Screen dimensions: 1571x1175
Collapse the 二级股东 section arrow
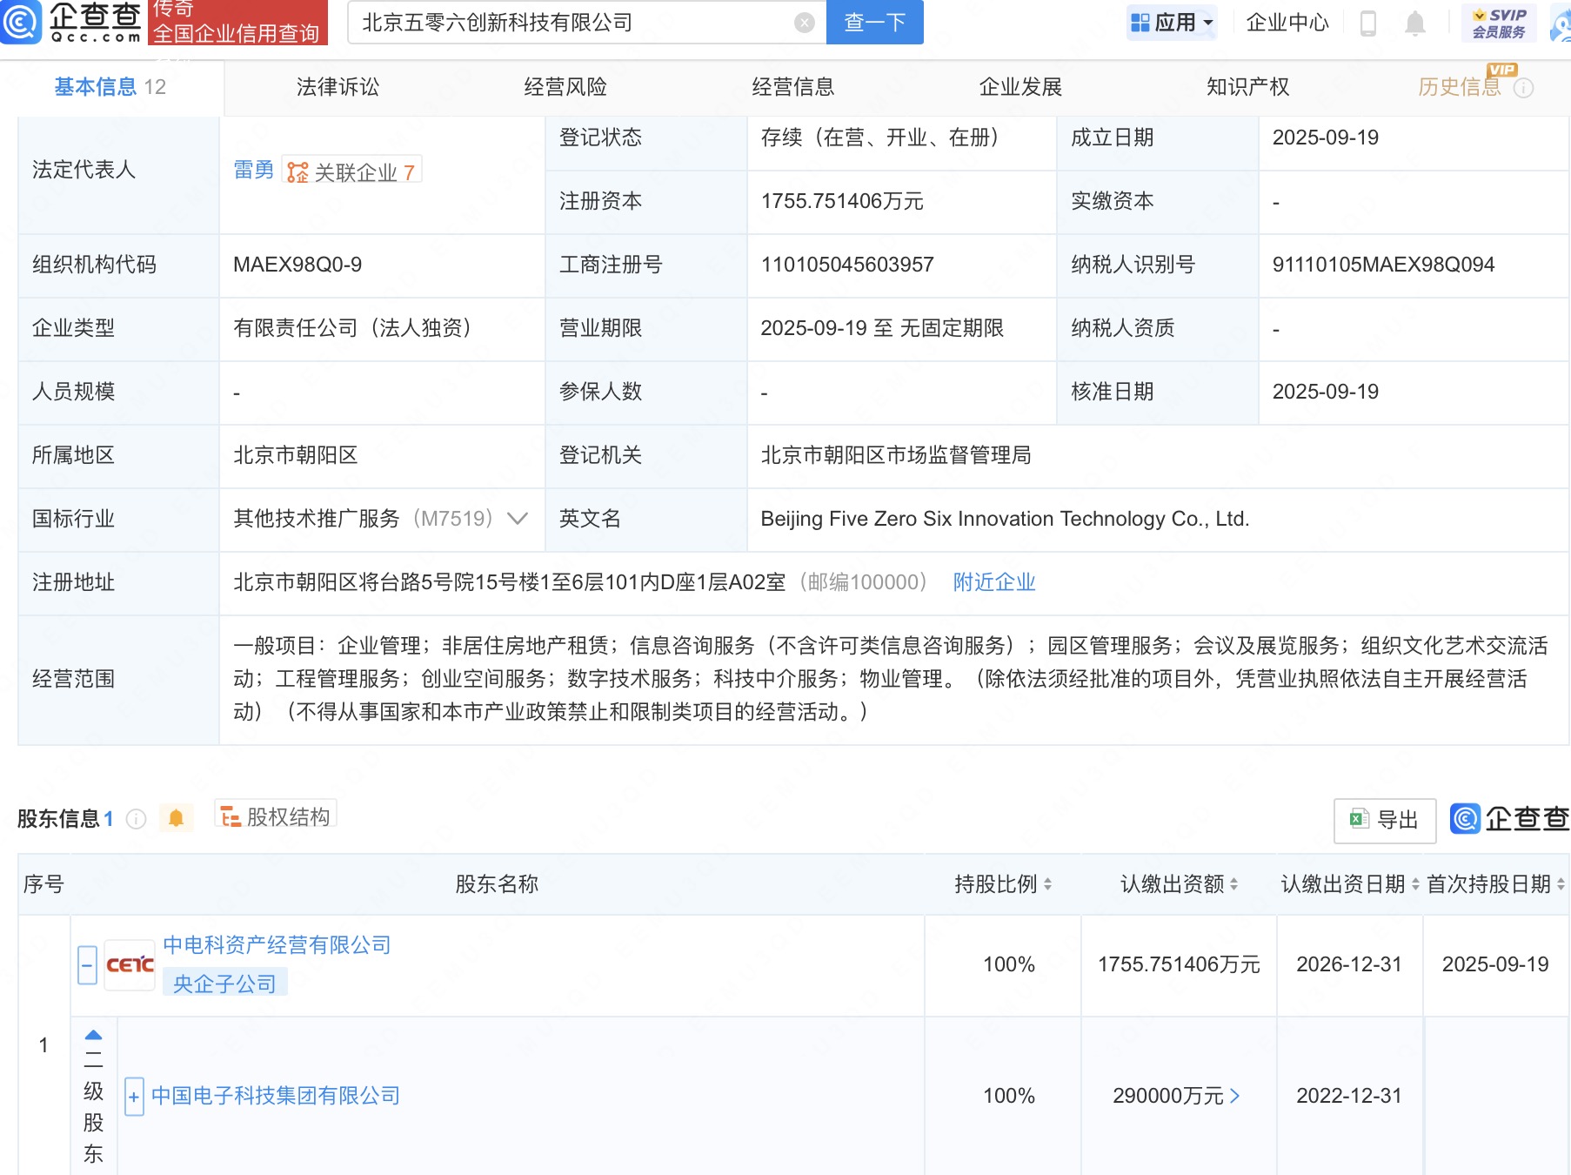(x=94, y=1036)
